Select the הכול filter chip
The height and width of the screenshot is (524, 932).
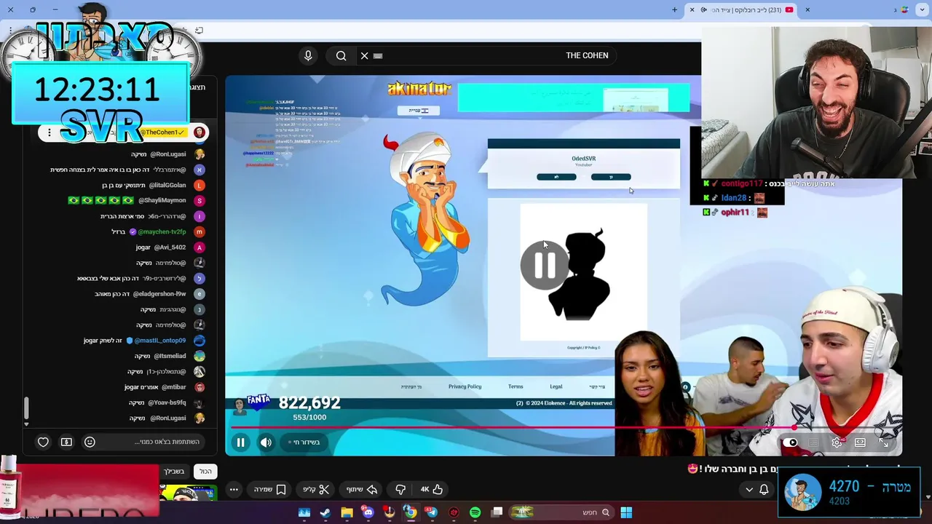point(205,472)
